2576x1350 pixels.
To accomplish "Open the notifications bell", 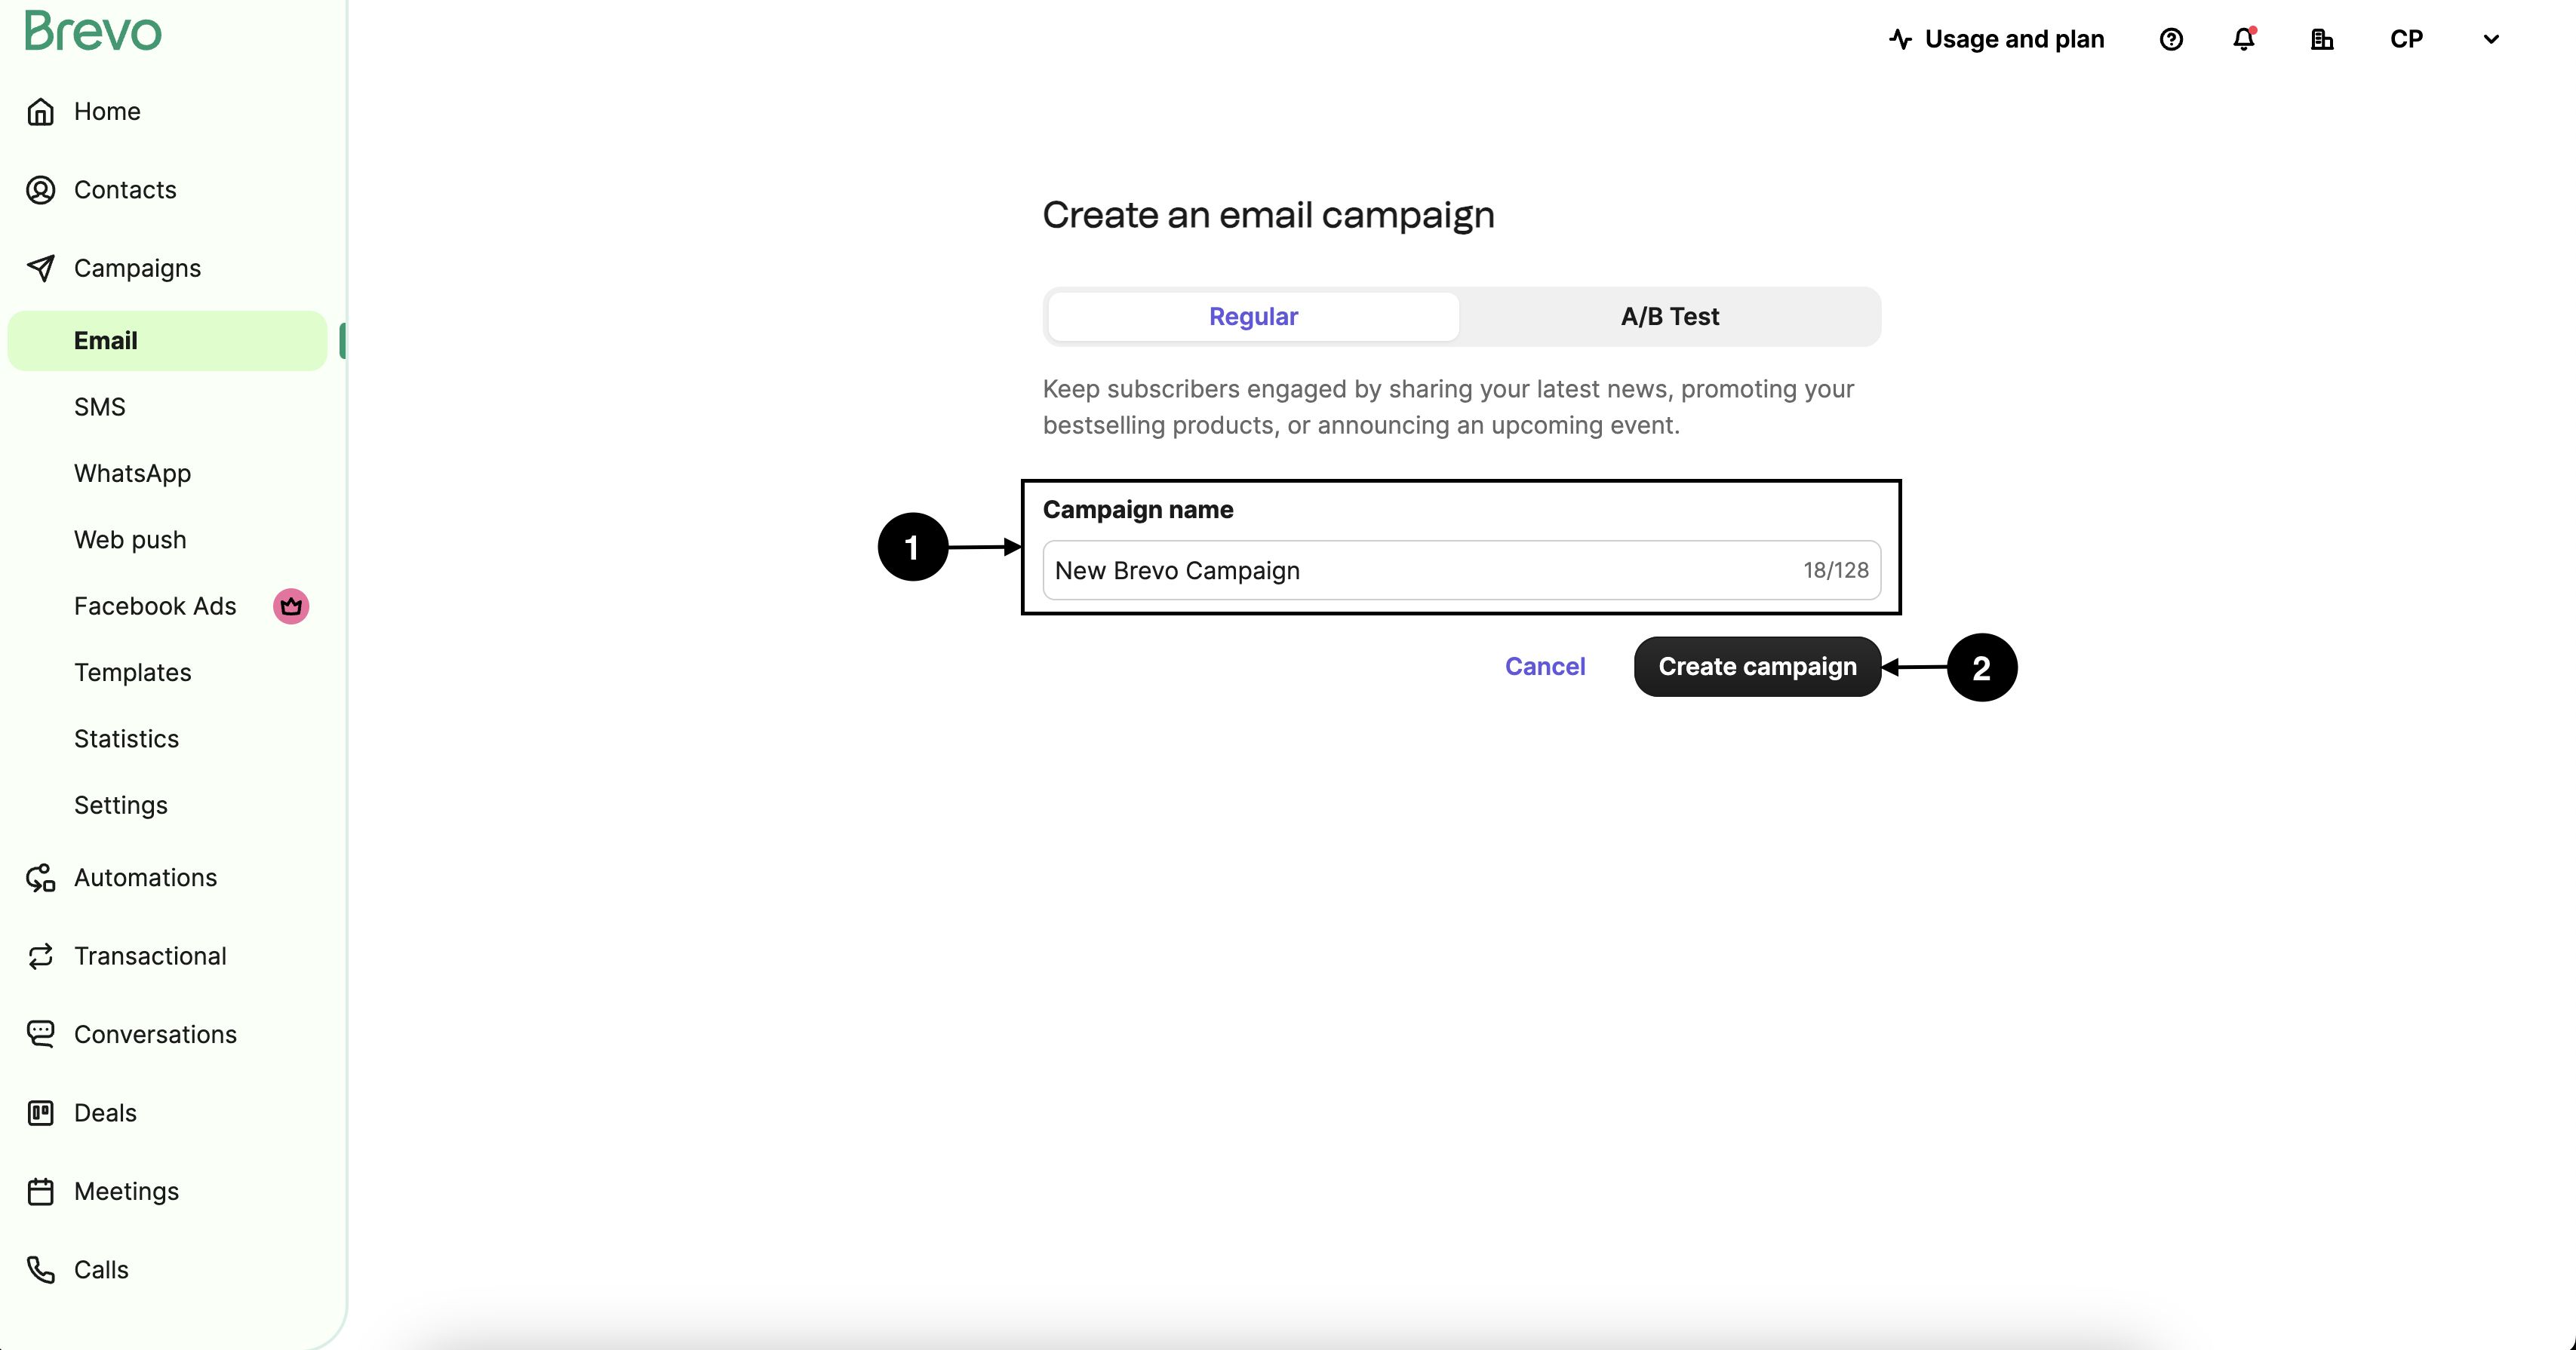I will point(2244,39).
